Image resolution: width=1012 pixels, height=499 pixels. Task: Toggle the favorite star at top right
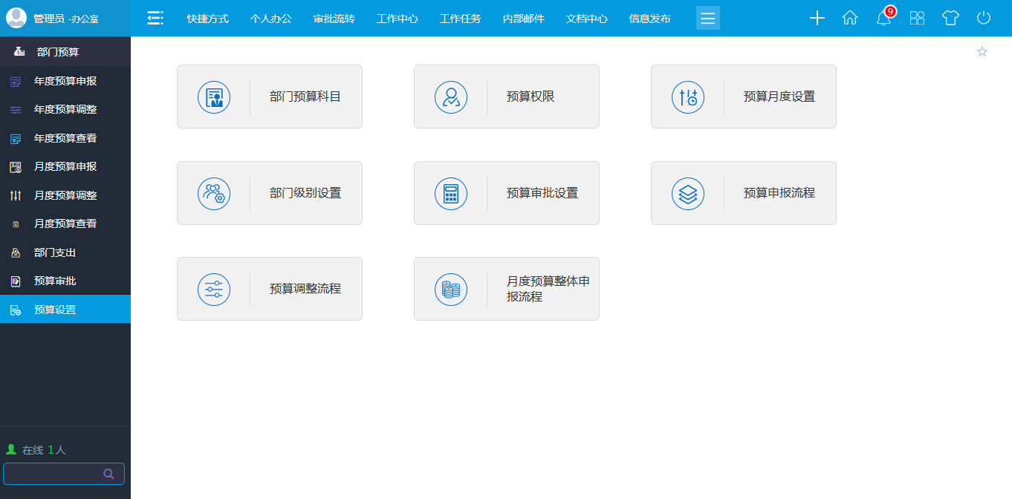coord(982,51)
